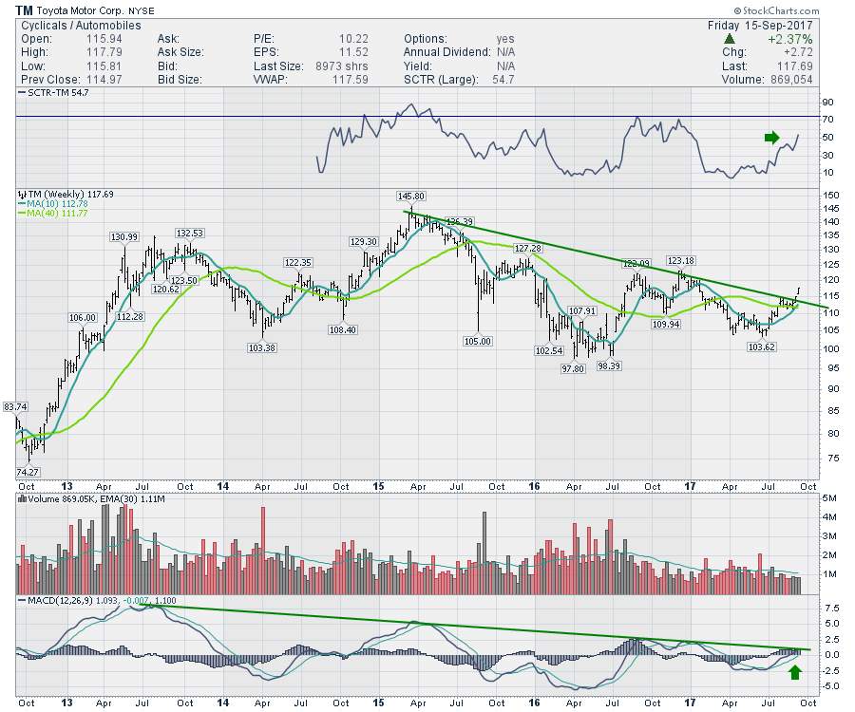
Task: Click the 129.30 price label
Action: pyautogui.click(x=363, y=242)
